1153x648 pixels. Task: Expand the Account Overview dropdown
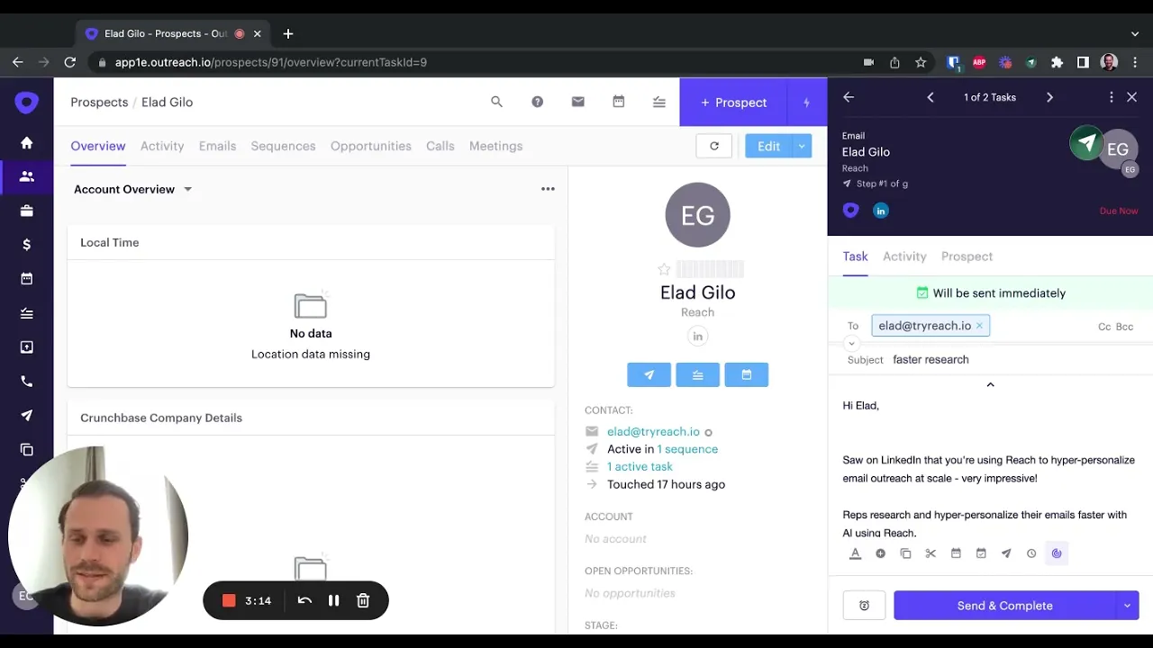(187, 189)
